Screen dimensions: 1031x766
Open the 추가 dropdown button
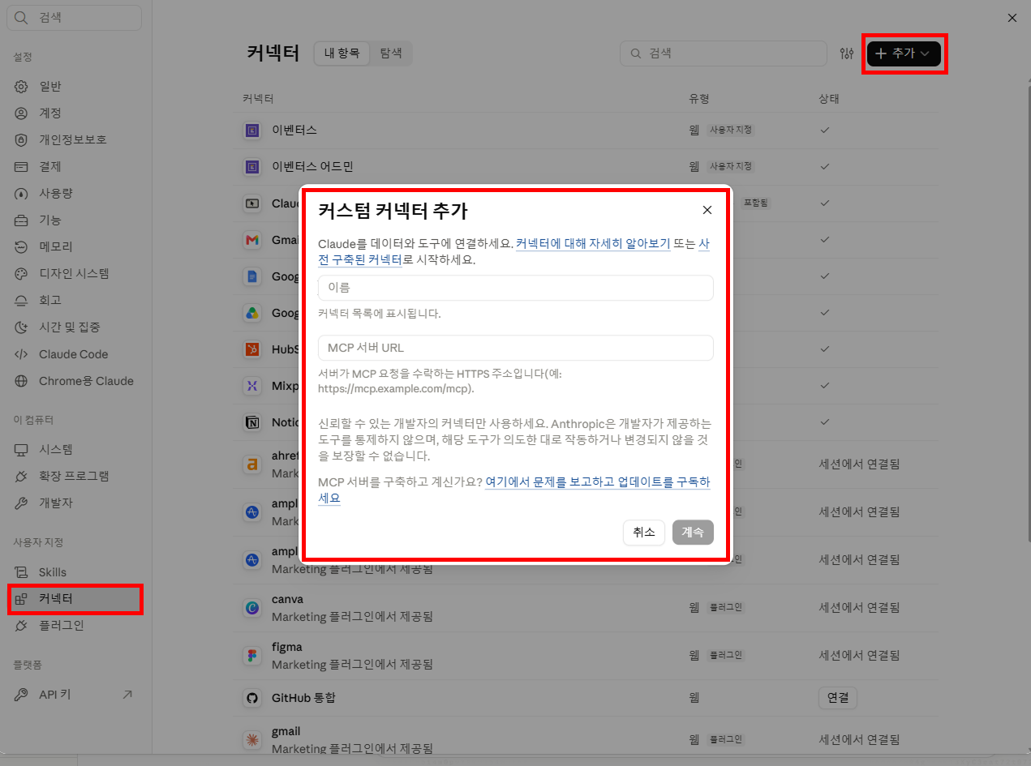(x=904, y=53)
